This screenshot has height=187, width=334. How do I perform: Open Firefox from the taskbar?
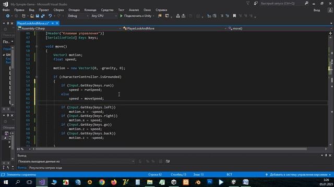click(x=114, y=182)
